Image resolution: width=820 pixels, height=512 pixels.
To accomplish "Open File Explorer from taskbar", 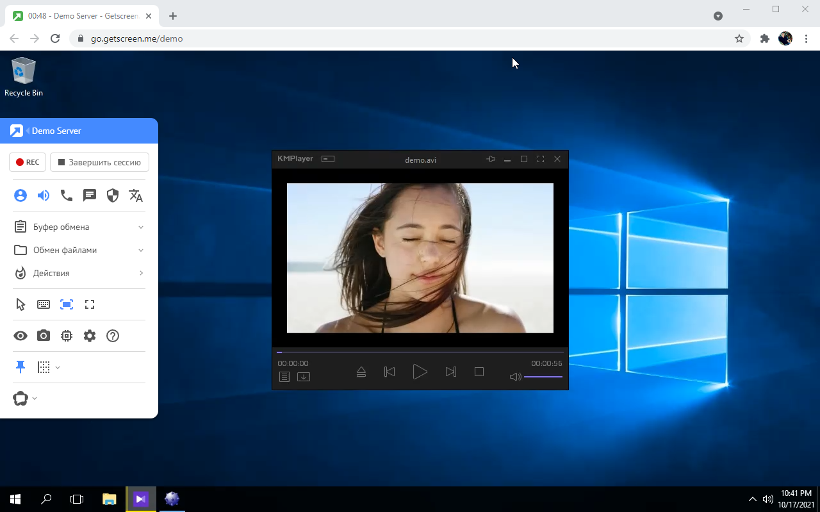I will [110, 499].
